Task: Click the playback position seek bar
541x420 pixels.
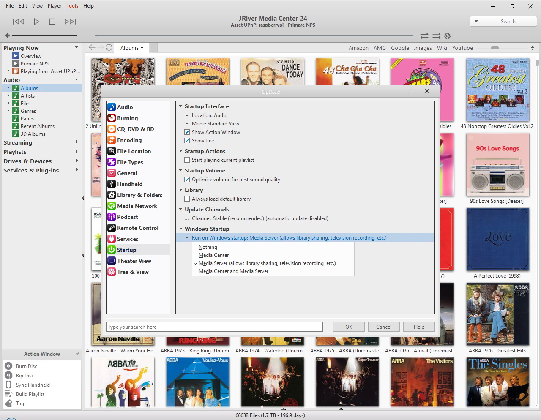Action: pyautogui.click(x=254, y=36)
